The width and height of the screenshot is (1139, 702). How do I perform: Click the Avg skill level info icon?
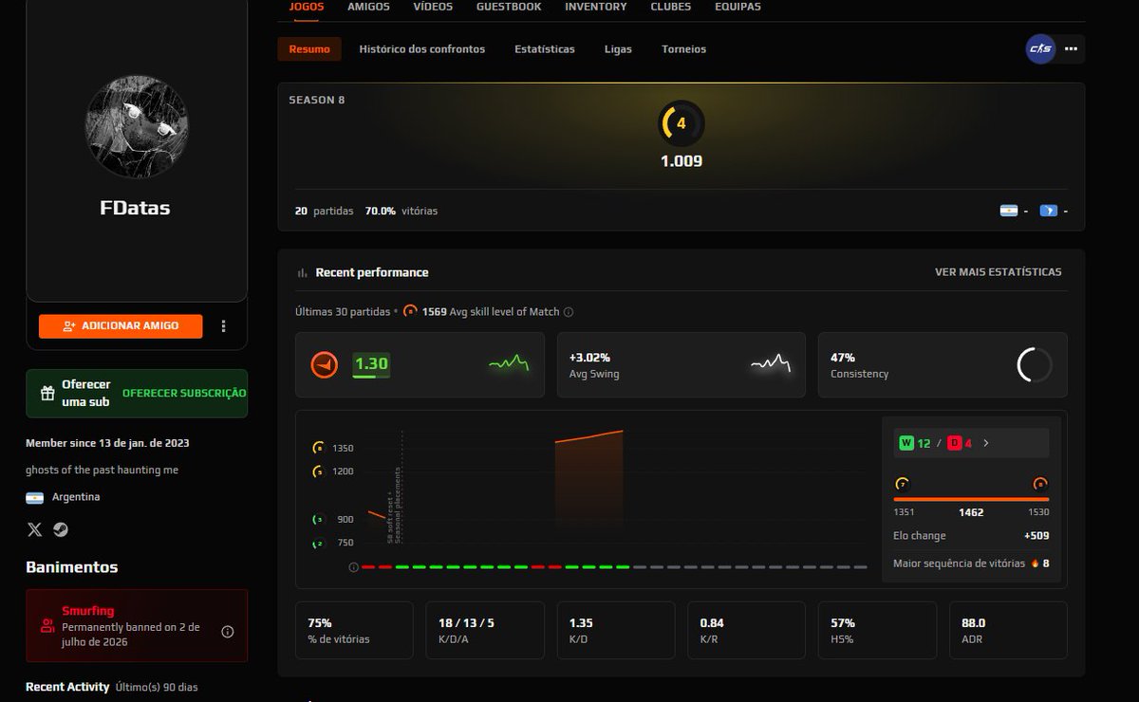(569, 312)
